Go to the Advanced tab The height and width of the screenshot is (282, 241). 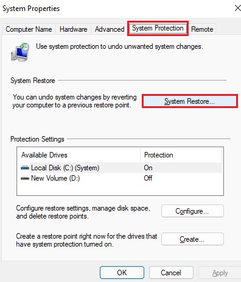coord(110,29)
